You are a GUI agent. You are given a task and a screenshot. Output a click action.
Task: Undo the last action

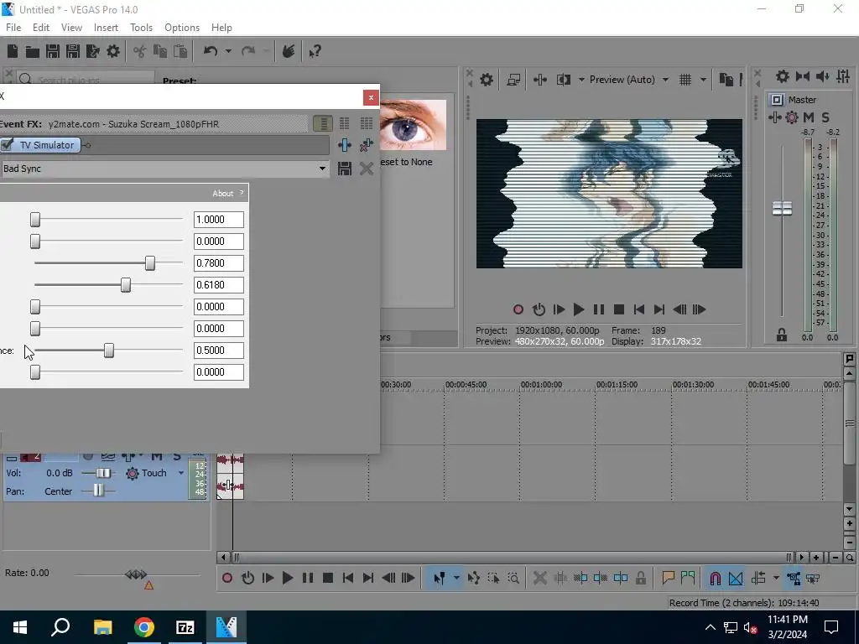(x=211, y=51)
